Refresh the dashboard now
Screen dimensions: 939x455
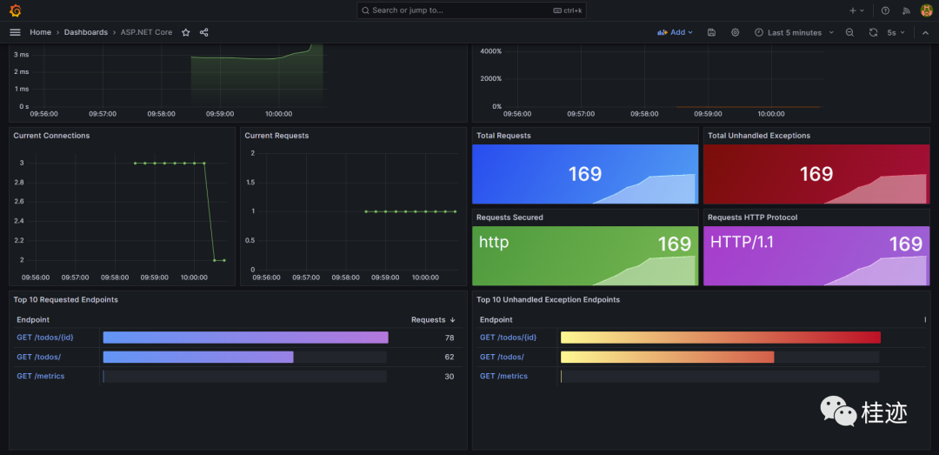pos(873,32)
